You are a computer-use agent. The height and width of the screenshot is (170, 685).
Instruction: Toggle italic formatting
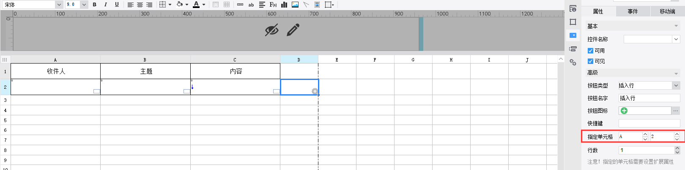coord(105,5)
